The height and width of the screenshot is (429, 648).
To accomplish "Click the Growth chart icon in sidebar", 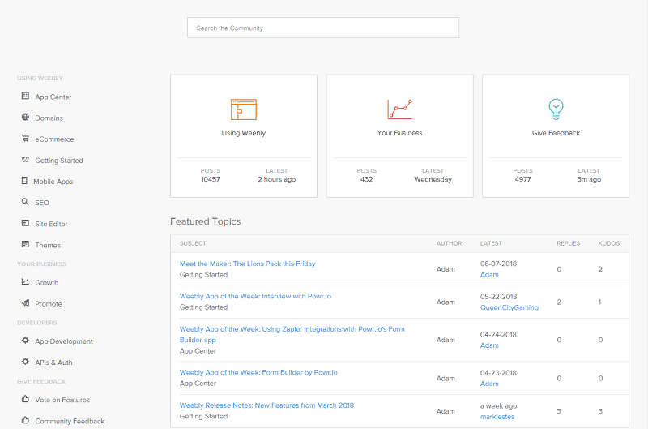I will coord(25,281).
